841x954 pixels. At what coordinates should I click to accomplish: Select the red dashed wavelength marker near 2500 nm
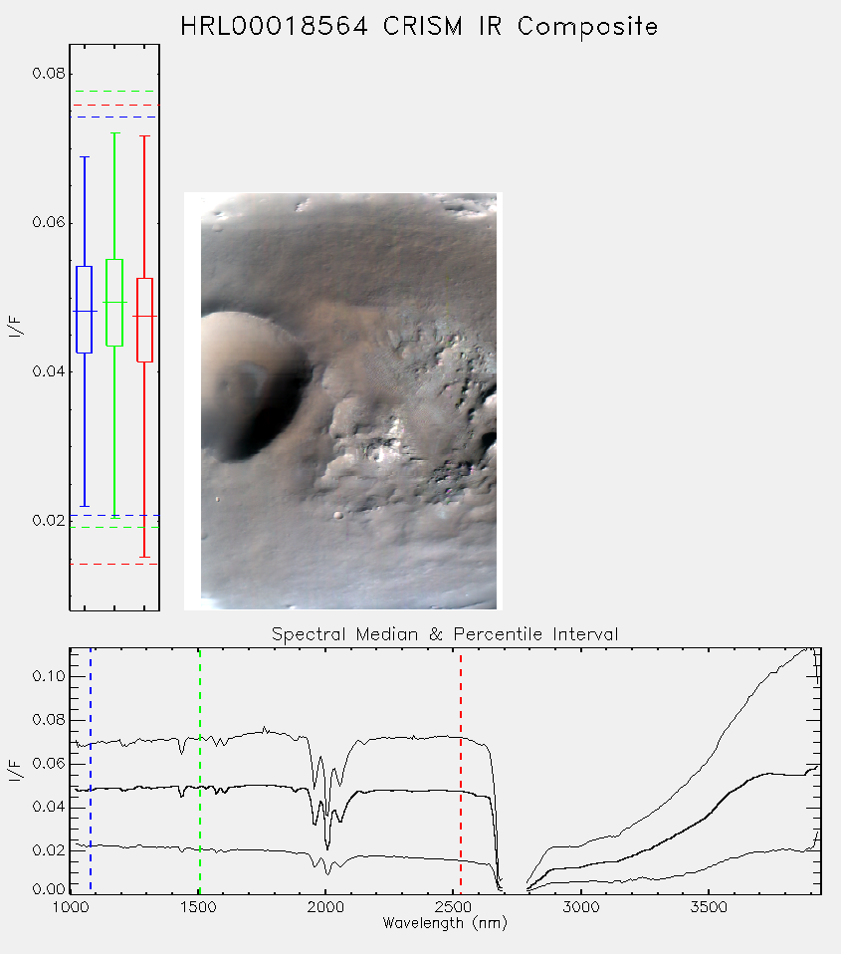tap(461, 770)
